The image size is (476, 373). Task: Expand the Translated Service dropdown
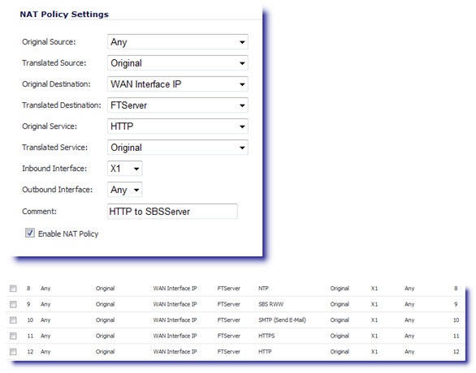[x=178, y=148]
